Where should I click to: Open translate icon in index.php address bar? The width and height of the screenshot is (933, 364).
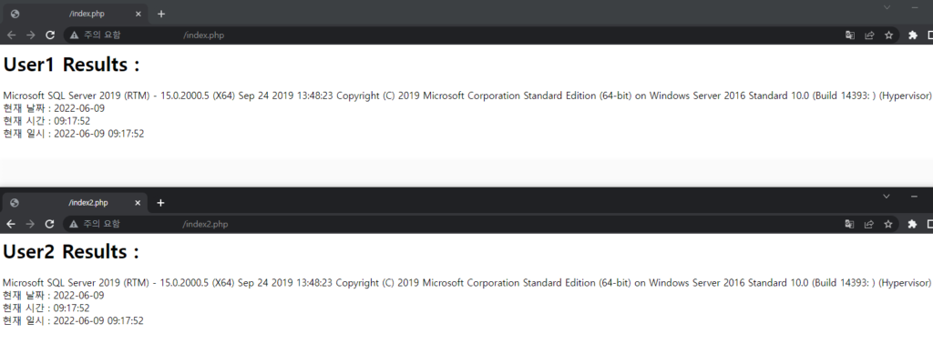(850, 35)
